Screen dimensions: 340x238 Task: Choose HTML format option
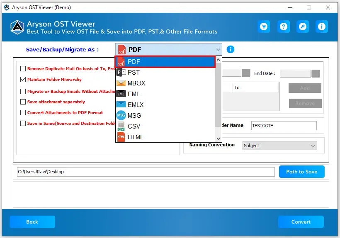point(165,137)
